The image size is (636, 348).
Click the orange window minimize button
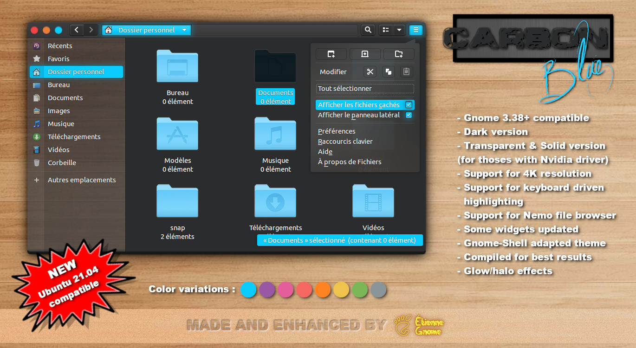(x=46, y=30)
